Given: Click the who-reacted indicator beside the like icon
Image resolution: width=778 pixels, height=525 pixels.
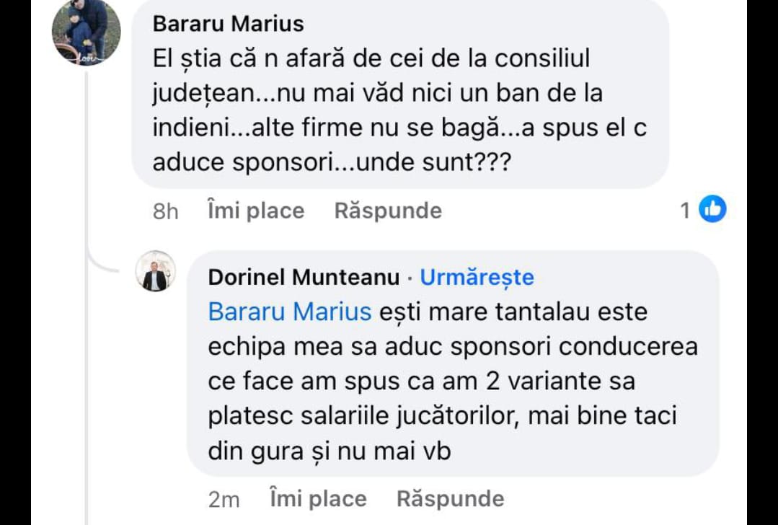Looking at the screenshot, I should click(x=685, y=209).
